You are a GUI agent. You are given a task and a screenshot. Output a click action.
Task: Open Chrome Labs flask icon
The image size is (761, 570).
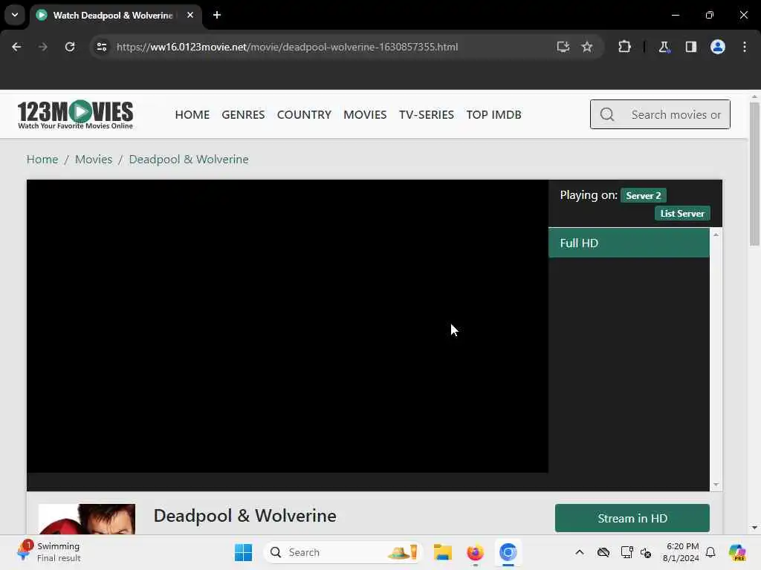[664, 47]
